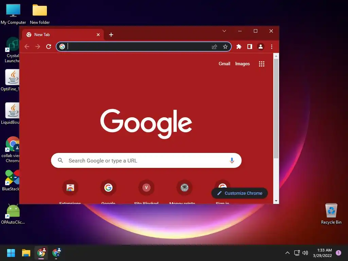Click the active Chrome taskbar icon
Screen dimensions: 348x261
[41, 253]
